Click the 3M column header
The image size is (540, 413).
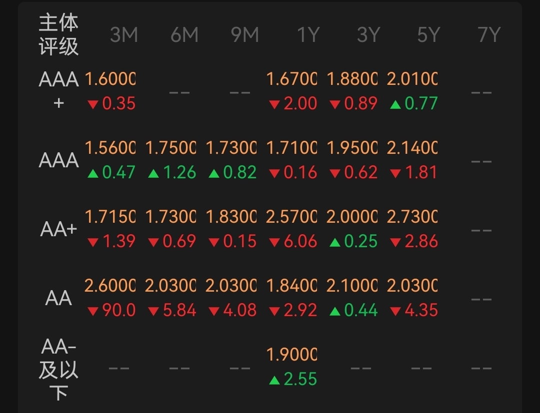pyautogui.click(x=123, y=35)
